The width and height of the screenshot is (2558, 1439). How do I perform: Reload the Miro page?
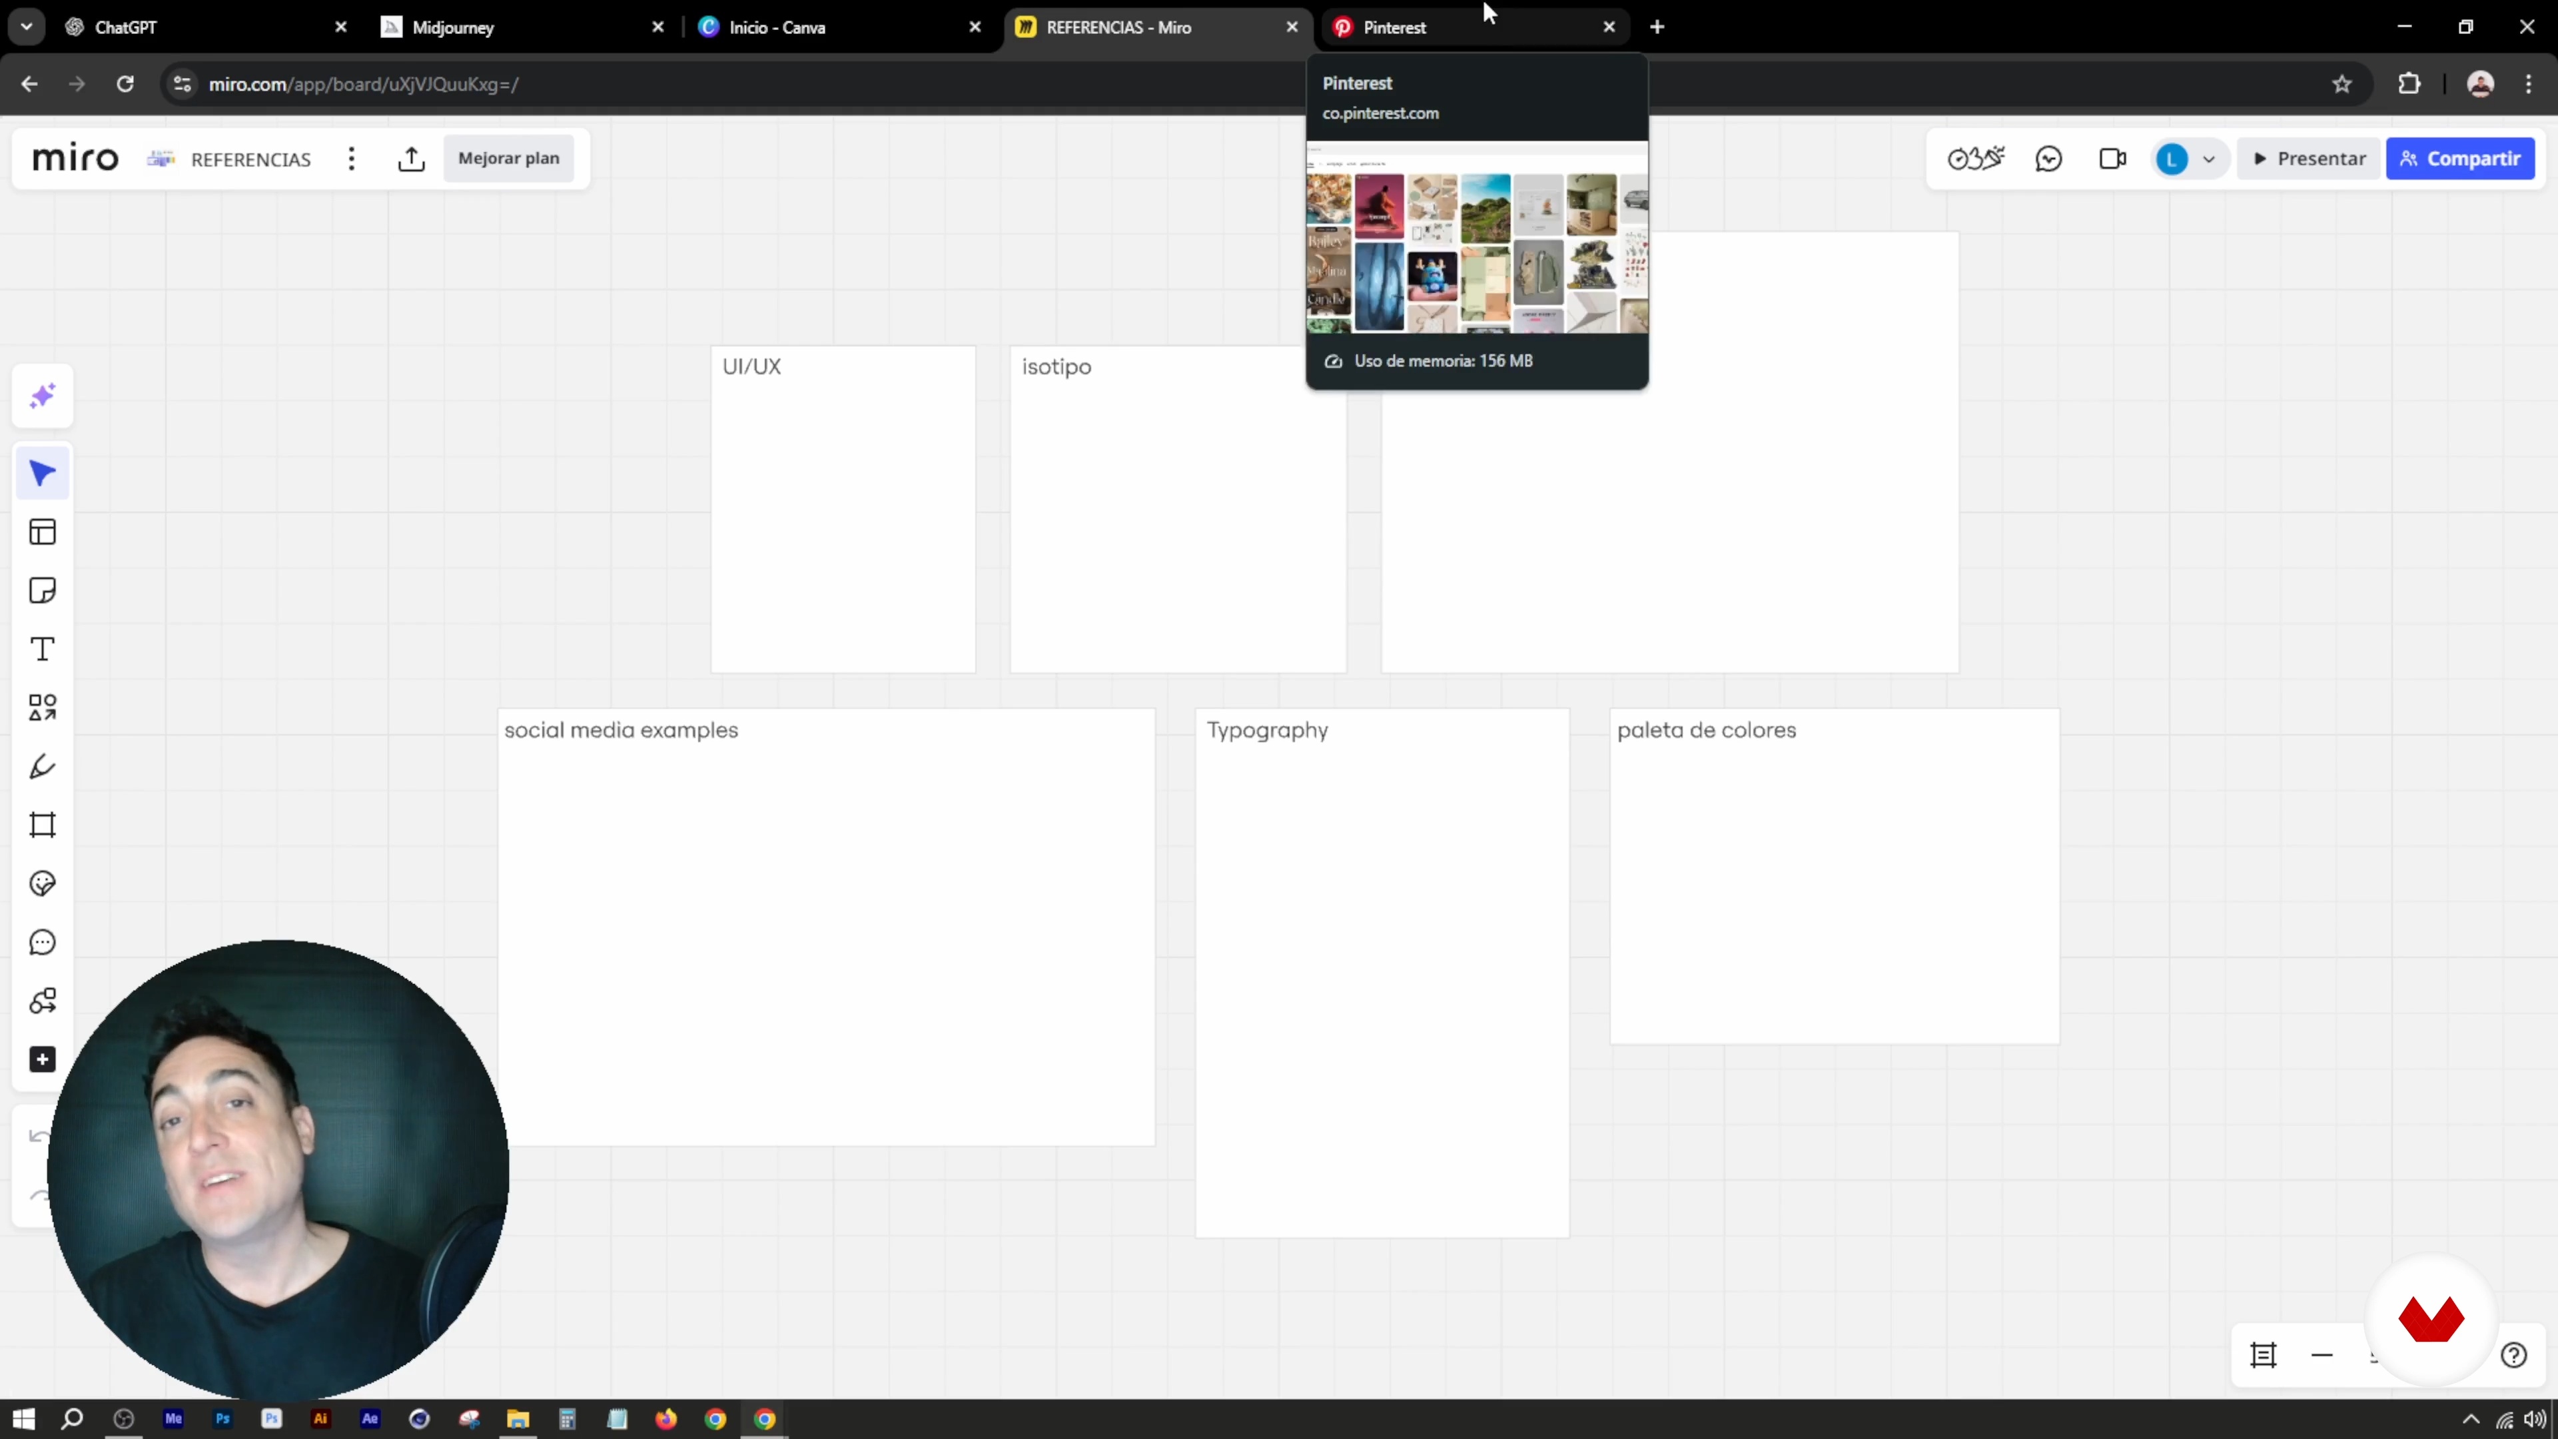(125, 85)
